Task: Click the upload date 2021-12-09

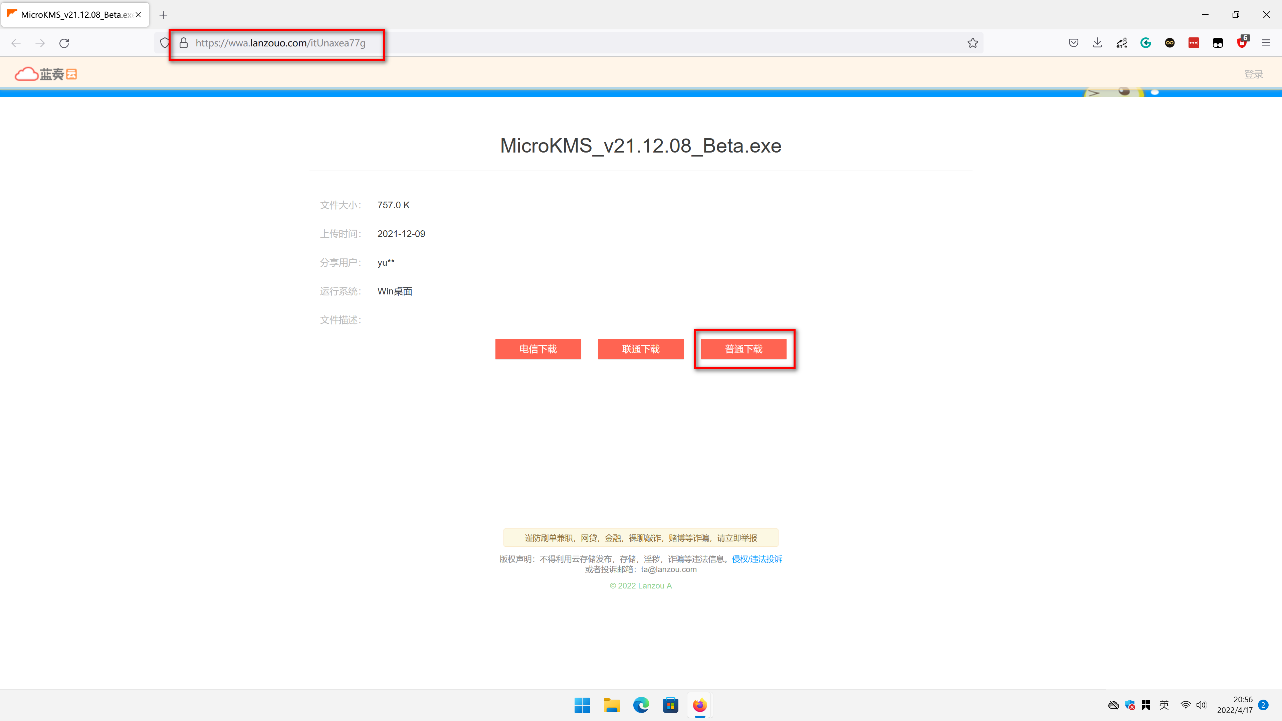Action: [401, 234]
